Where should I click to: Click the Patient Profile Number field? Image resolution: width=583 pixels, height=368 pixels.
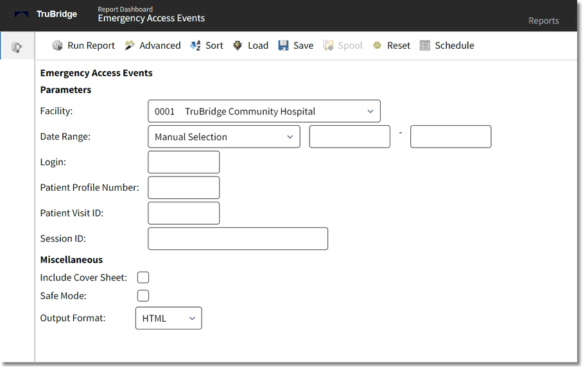pyautogui.click(x=184, y=188)
